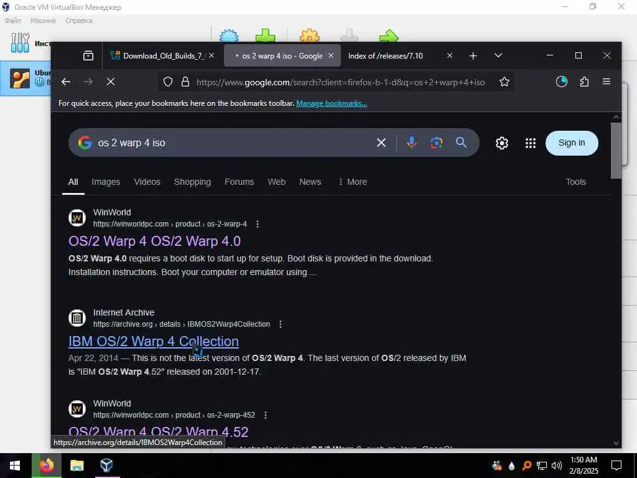Close the os 2 warp 4 iso tab
Image resolution: width=637 pixels, height=478 pixels.
click(x=331, y=55)
